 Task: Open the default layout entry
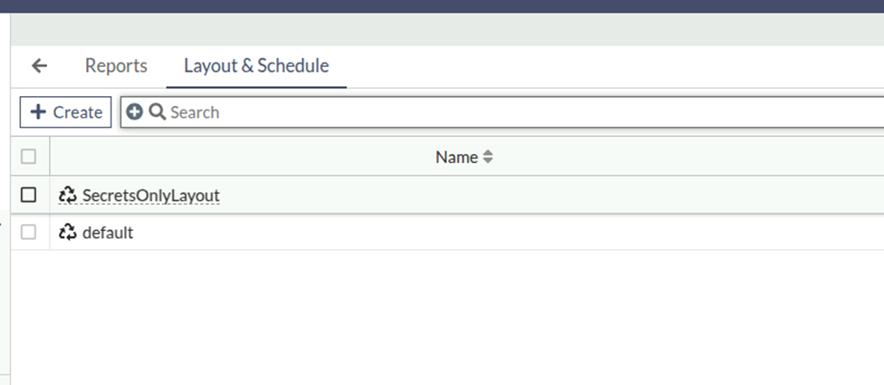point(108,232)
